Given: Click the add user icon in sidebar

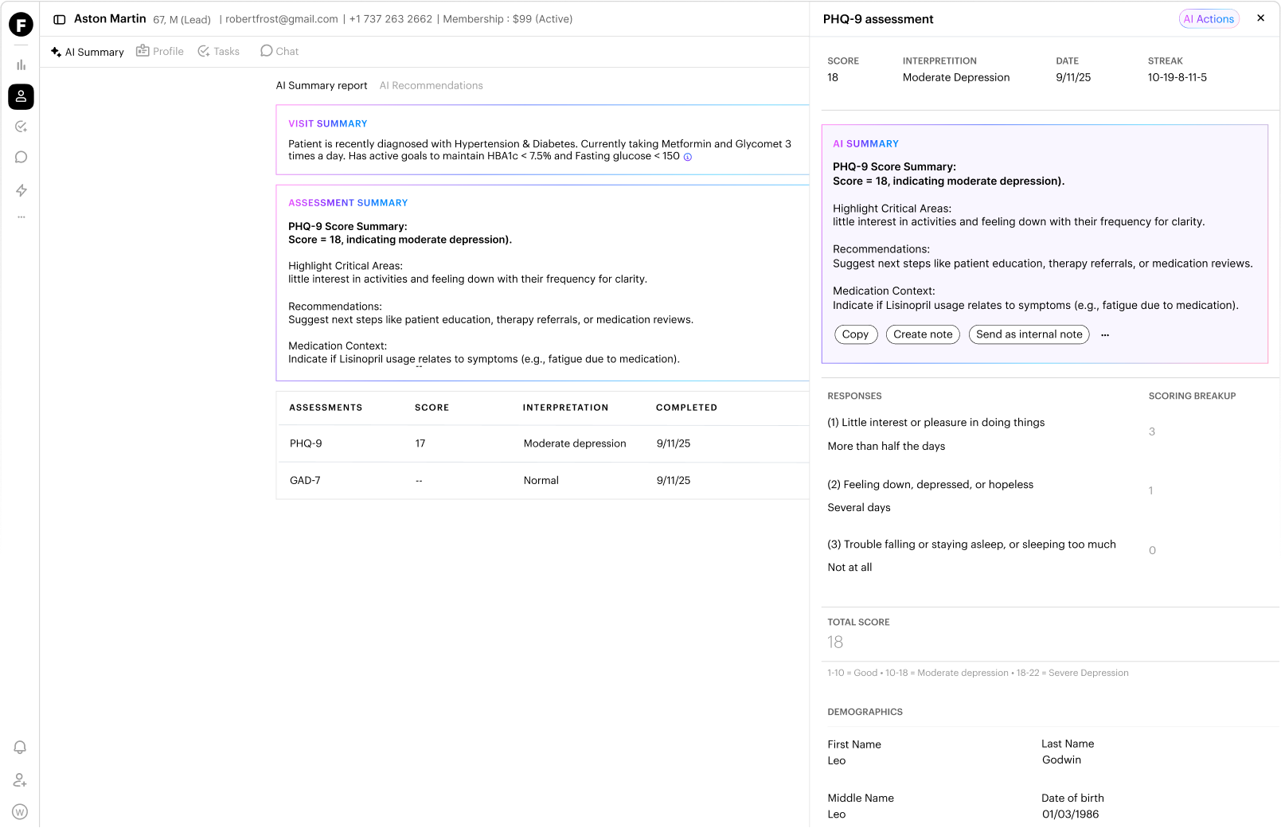Looking at the screenshot, I should 21,780.
